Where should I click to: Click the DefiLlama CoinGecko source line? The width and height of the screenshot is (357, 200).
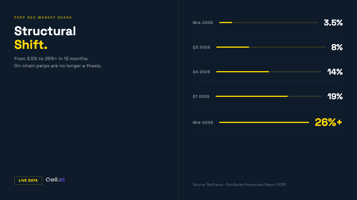(x=239, y=185)
